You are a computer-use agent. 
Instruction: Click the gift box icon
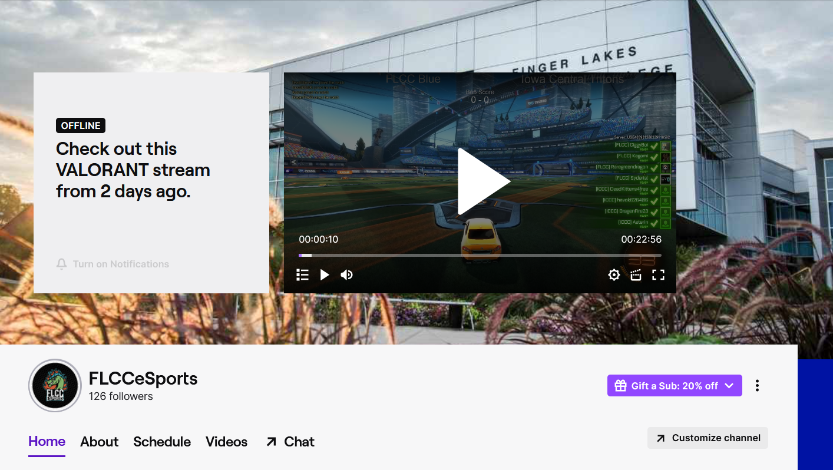620,386
